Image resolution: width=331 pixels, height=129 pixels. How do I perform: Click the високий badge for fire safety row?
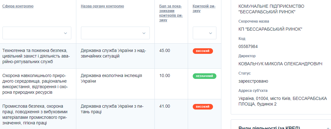click(203, 51)
